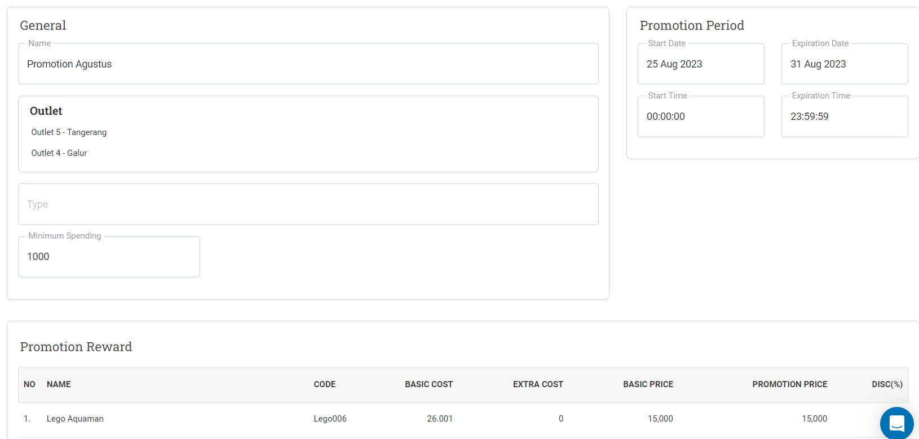Click the Lego006 code cell

point(330,419)
